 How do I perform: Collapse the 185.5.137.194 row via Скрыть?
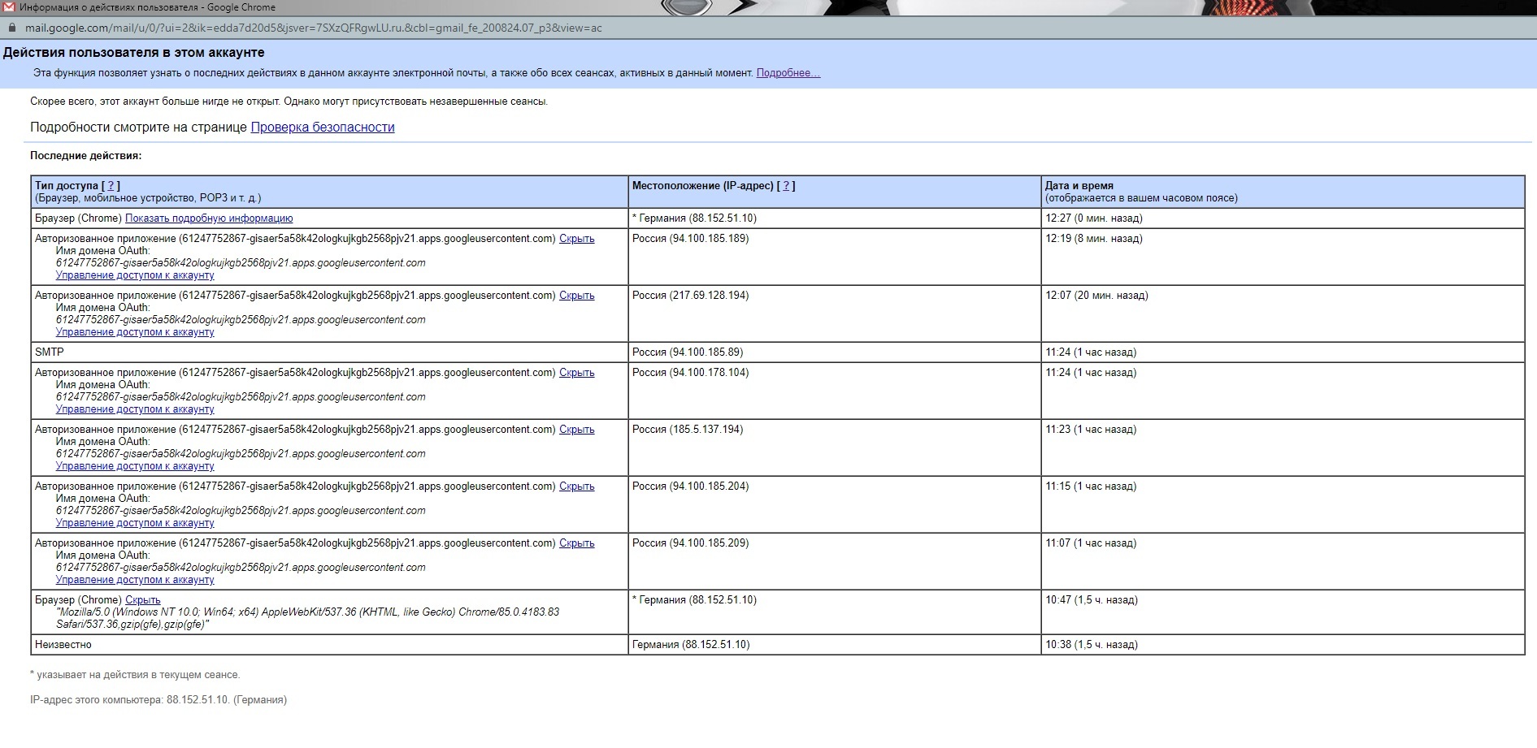pyautogui.click(x=576, y=430)
